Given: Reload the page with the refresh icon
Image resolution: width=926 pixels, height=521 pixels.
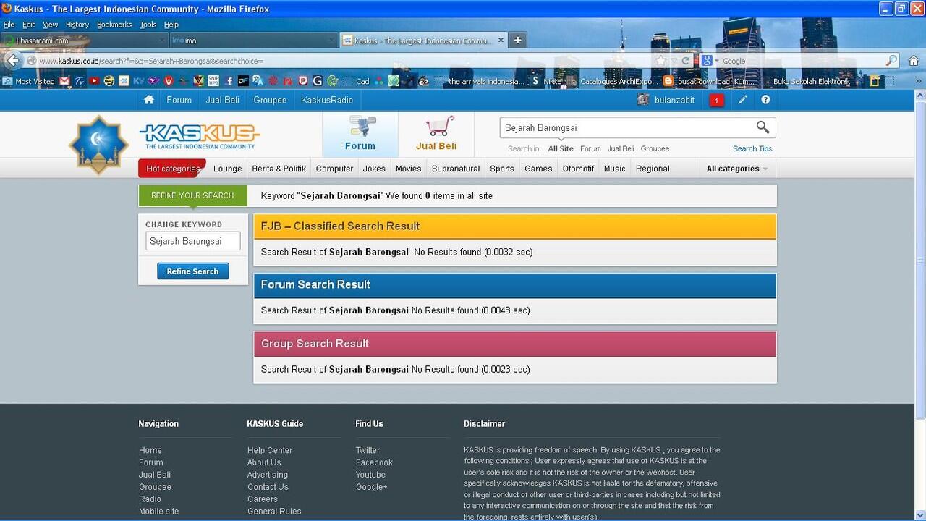Looking at the screenshot, I should 686,61.
